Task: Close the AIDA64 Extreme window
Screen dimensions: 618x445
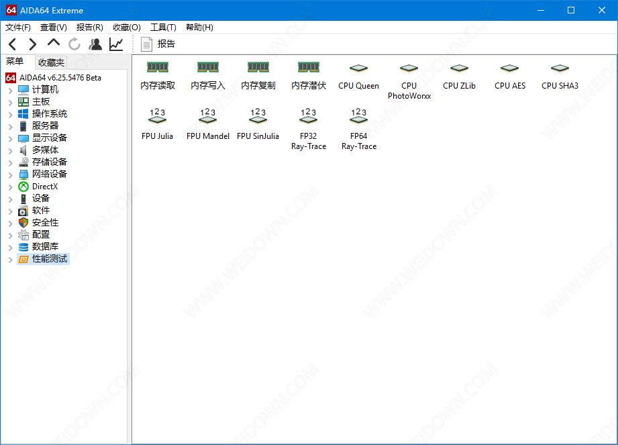Action: coord(601,10)
